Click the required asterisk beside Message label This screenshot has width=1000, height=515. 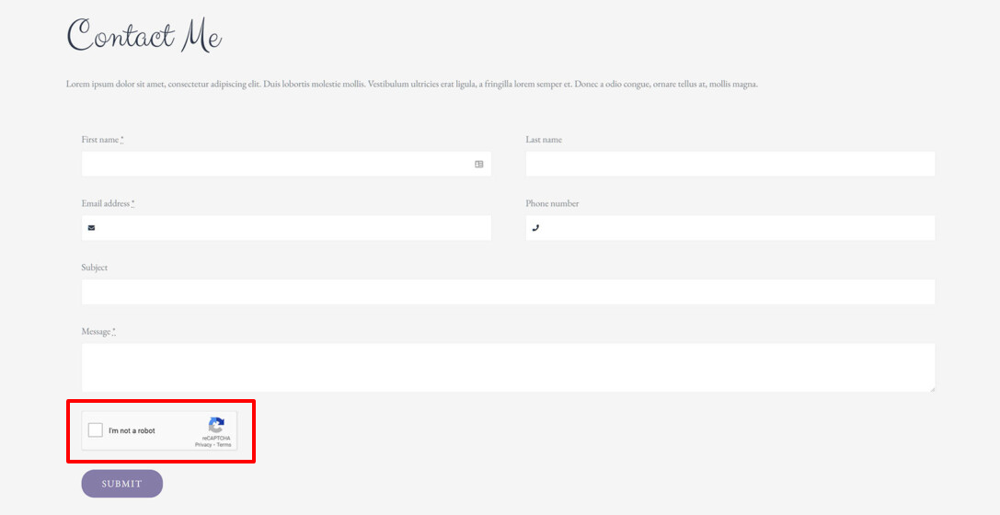pos(114,331)
